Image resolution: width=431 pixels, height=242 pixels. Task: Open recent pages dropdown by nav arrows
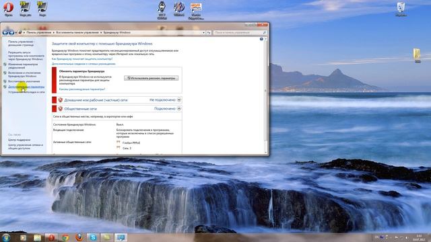(x=16, y=33)
